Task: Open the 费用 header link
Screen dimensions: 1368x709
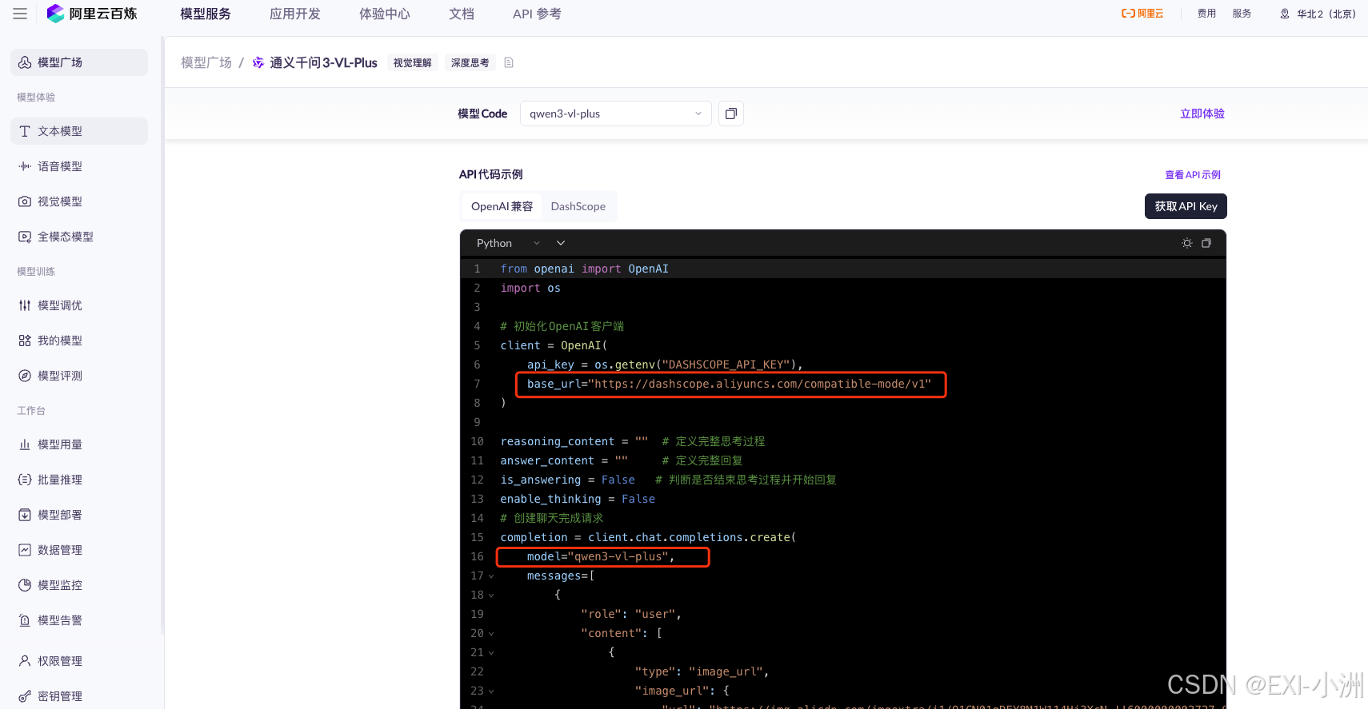Action: click(1206, 14)
